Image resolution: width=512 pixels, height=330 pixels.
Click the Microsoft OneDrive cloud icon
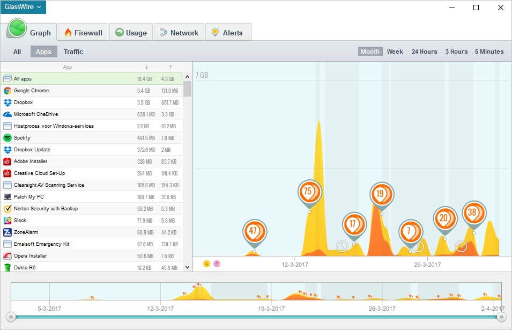point(8,114)
